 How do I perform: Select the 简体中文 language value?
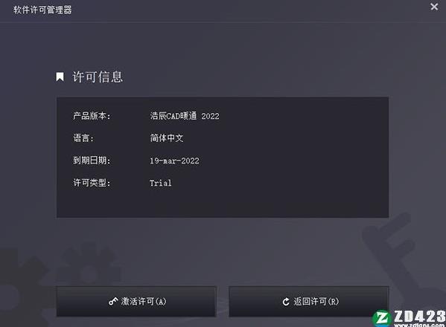pyautogui.click(x=167, y=138)
